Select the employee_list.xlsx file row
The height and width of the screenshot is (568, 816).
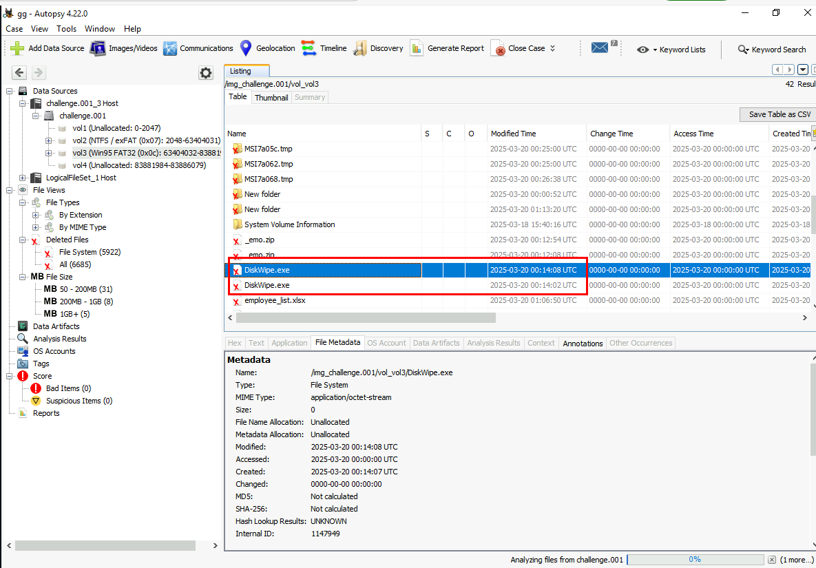click(276, 300)
